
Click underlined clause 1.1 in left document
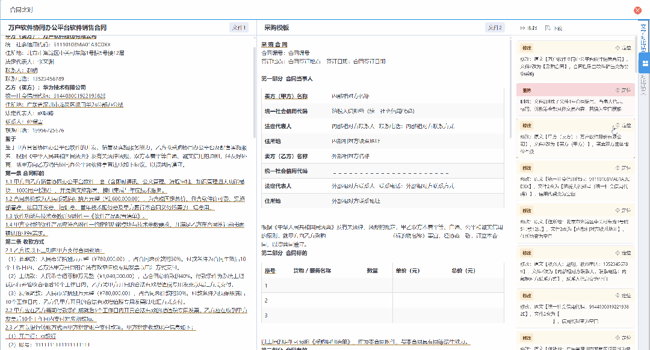125,186
